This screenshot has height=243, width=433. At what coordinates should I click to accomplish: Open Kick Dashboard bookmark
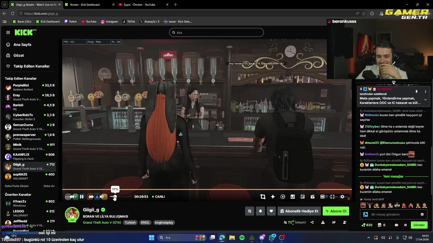pos(47,22)
